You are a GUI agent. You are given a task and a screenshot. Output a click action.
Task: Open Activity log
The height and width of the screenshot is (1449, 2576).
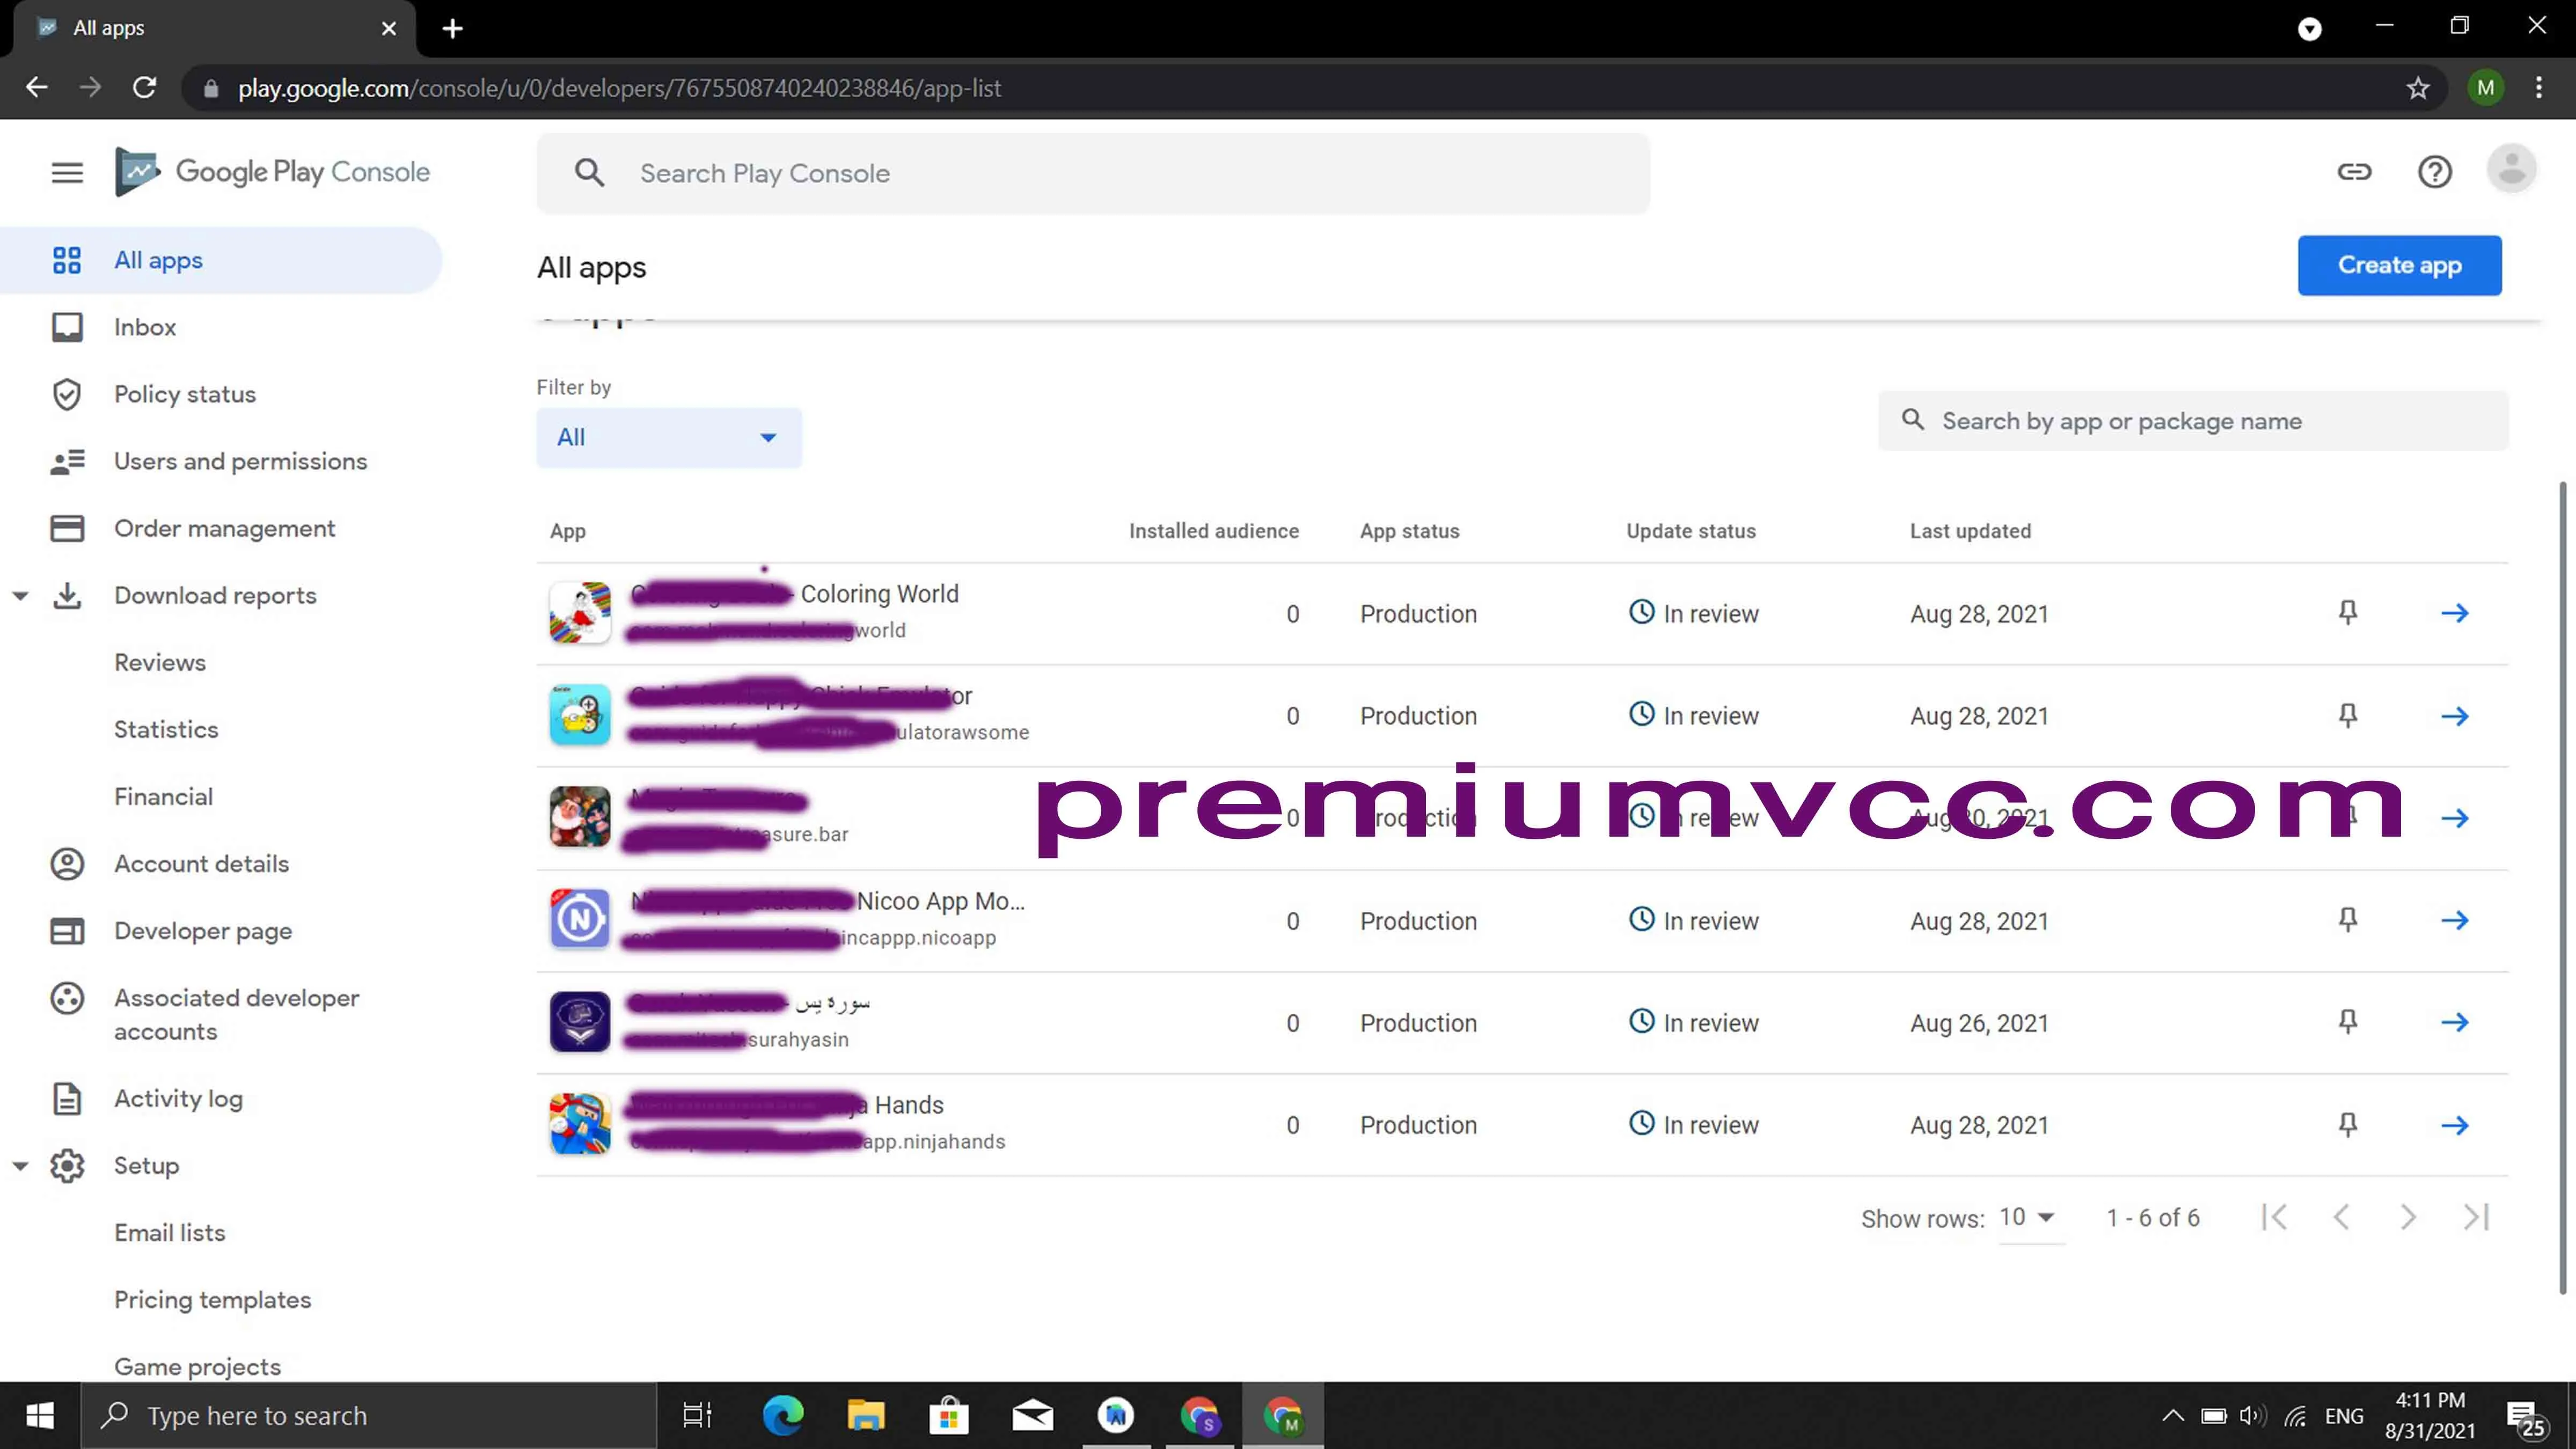(x=178, y=1098)
